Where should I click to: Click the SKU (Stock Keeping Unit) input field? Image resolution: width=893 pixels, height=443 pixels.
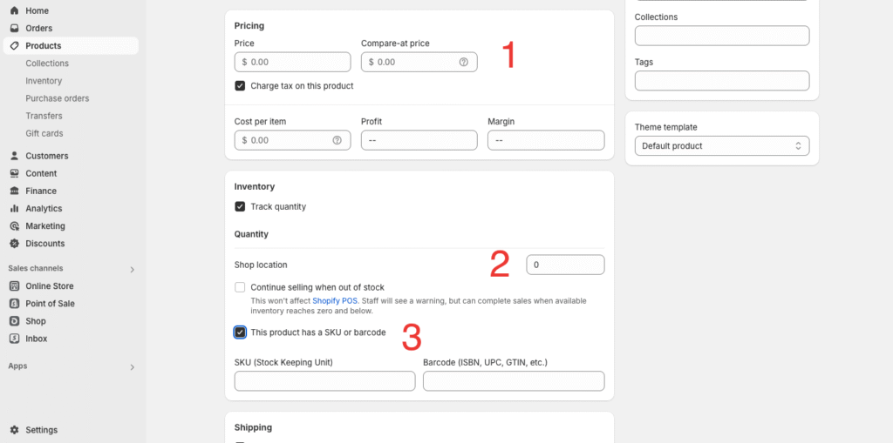(x=324, y=381)
